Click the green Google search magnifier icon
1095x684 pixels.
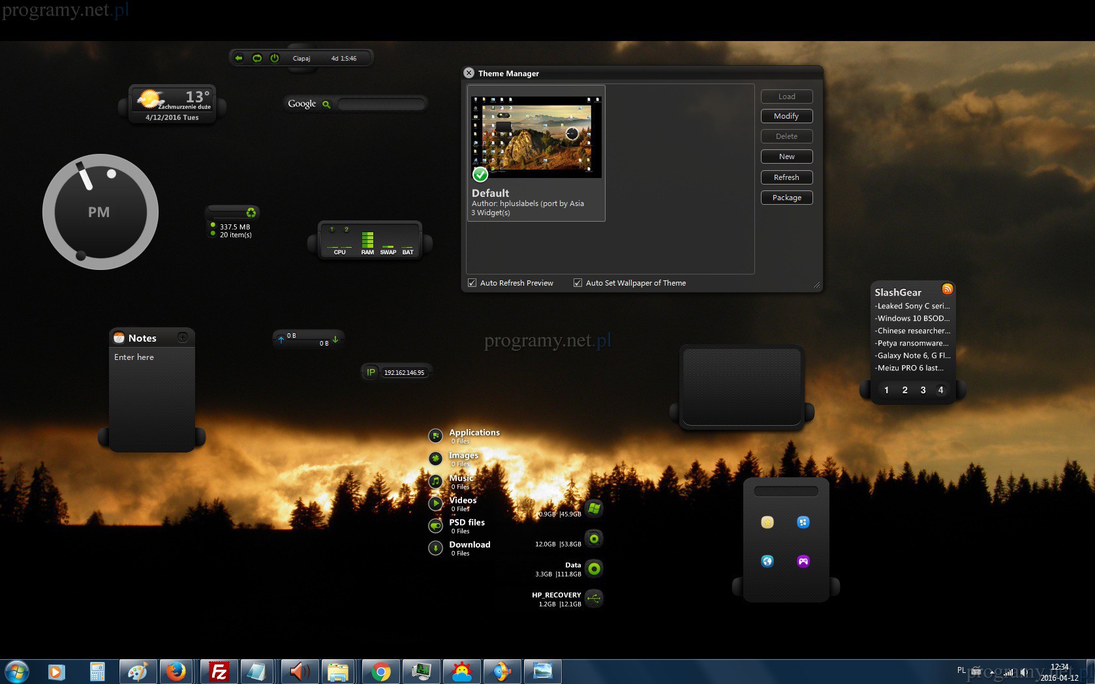click(x=326, y=104)
